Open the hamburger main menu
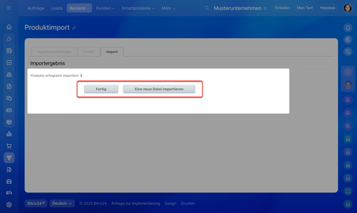Image resolution: width=357 pixels, height=213 pixels. [9, 8]
